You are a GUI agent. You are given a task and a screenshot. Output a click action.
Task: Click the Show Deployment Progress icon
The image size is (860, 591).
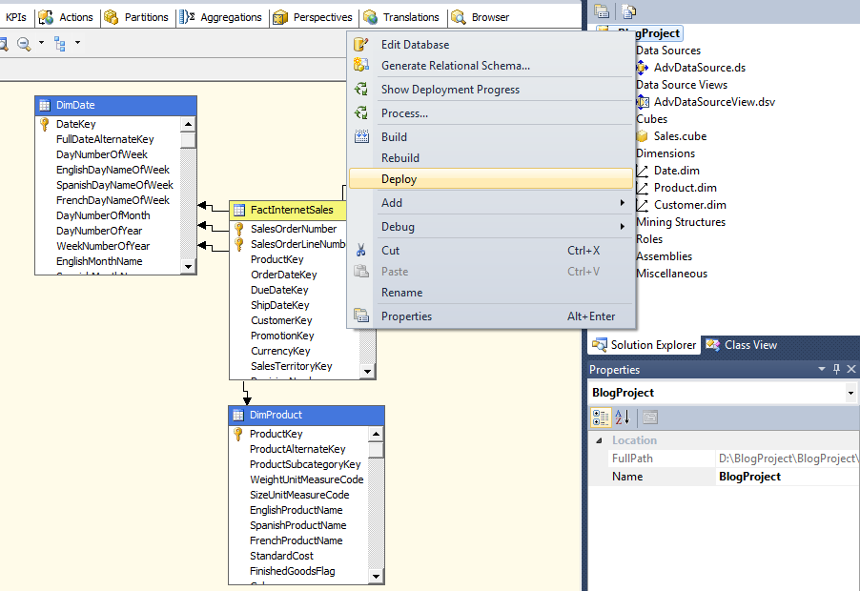(x=361, y=90)
